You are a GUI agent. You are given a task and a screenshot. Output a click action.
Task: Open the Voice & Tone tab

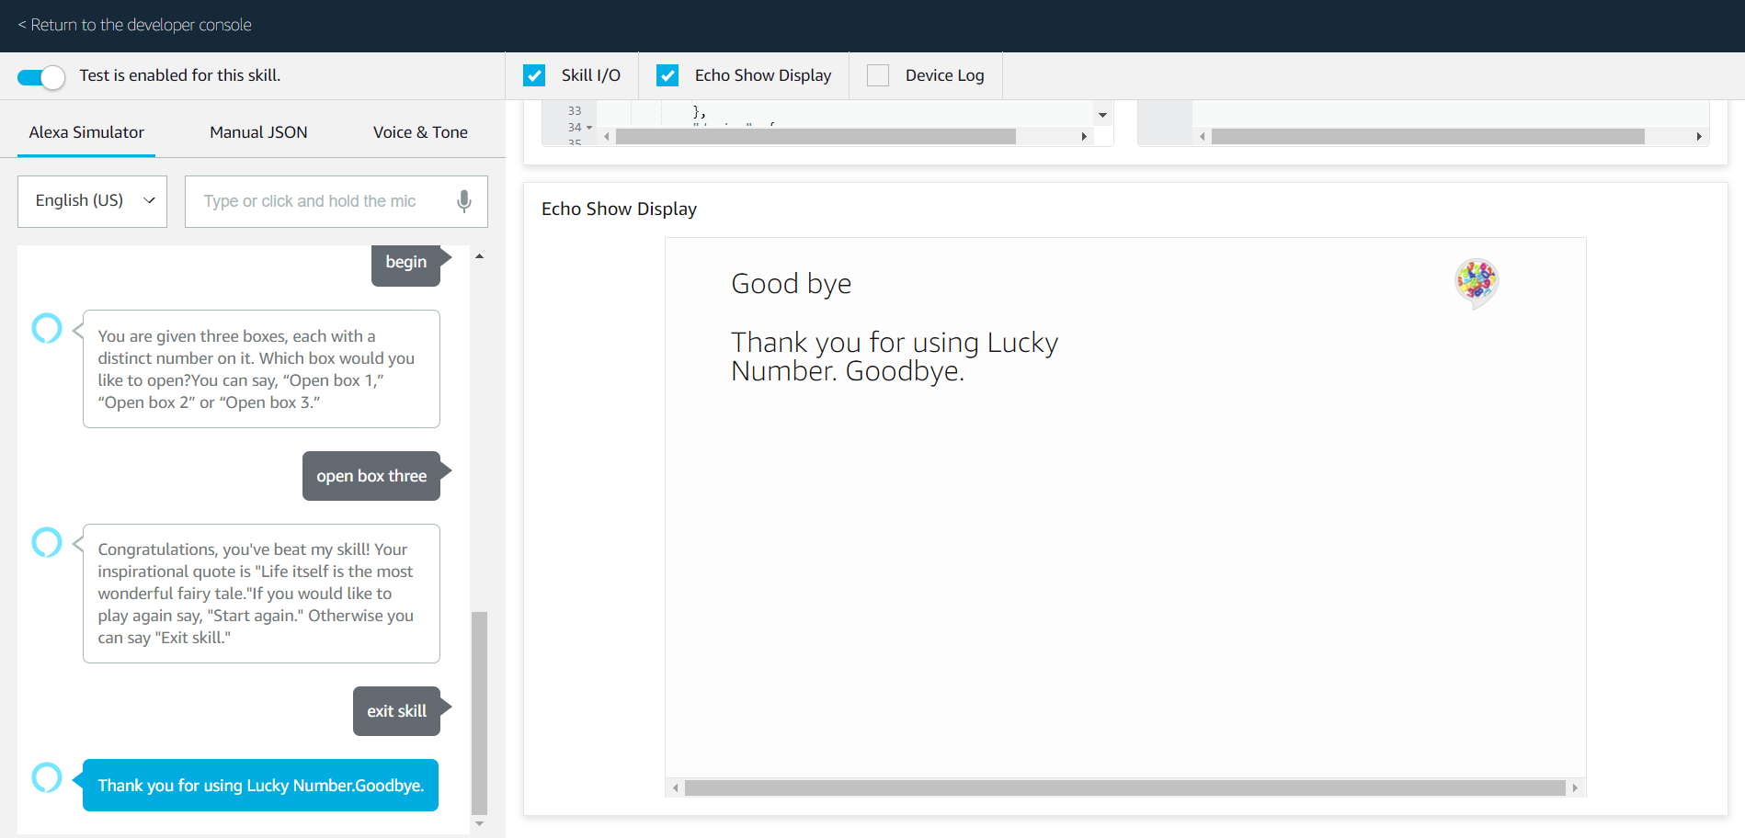(x=420, y=132)
